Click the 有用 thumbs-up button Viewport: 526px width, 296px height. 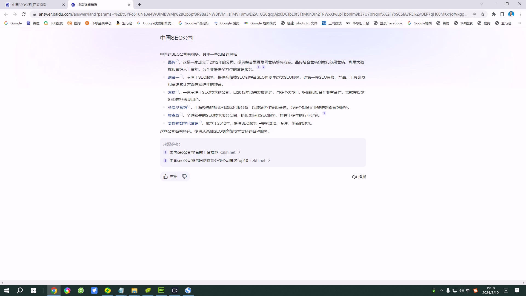point(170,177)
